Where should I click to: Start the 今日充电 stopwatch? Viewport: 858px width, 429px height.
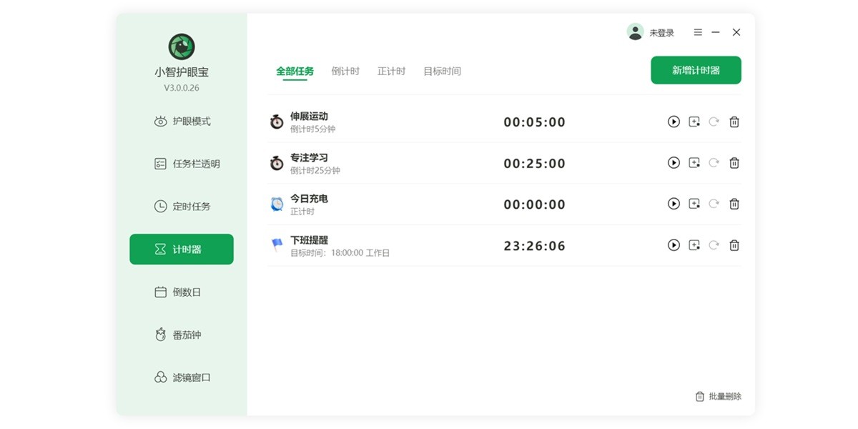coord(673,204)
